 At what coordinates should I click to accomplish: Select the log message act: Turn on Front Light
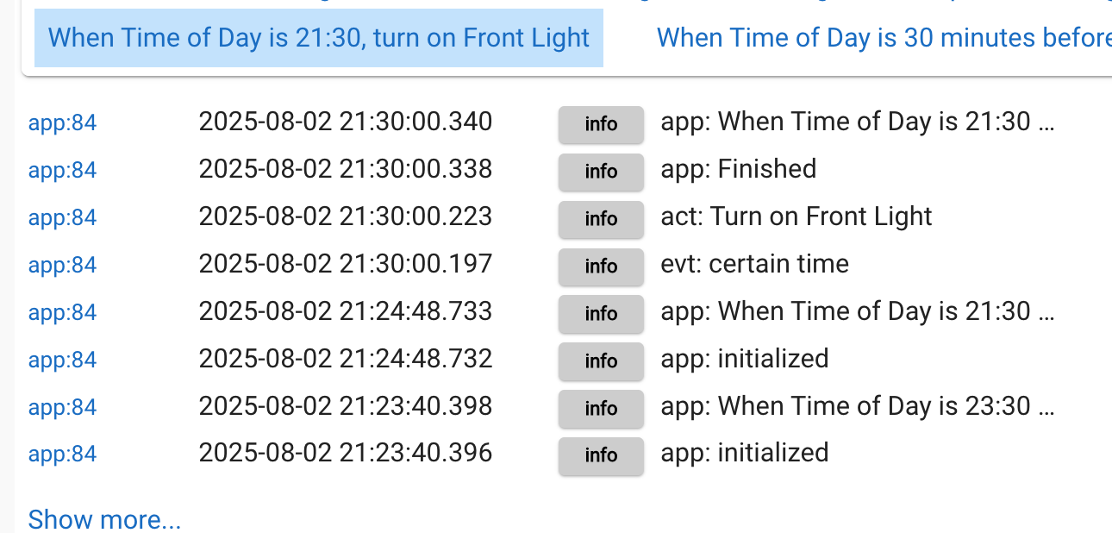pos(797,216)
